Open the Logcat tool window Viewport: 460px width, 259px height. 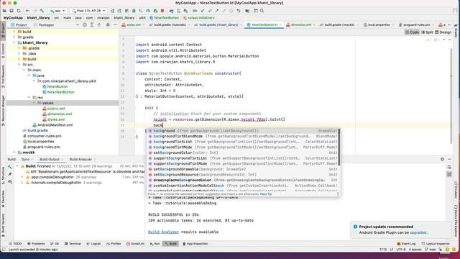pos(93,244)
